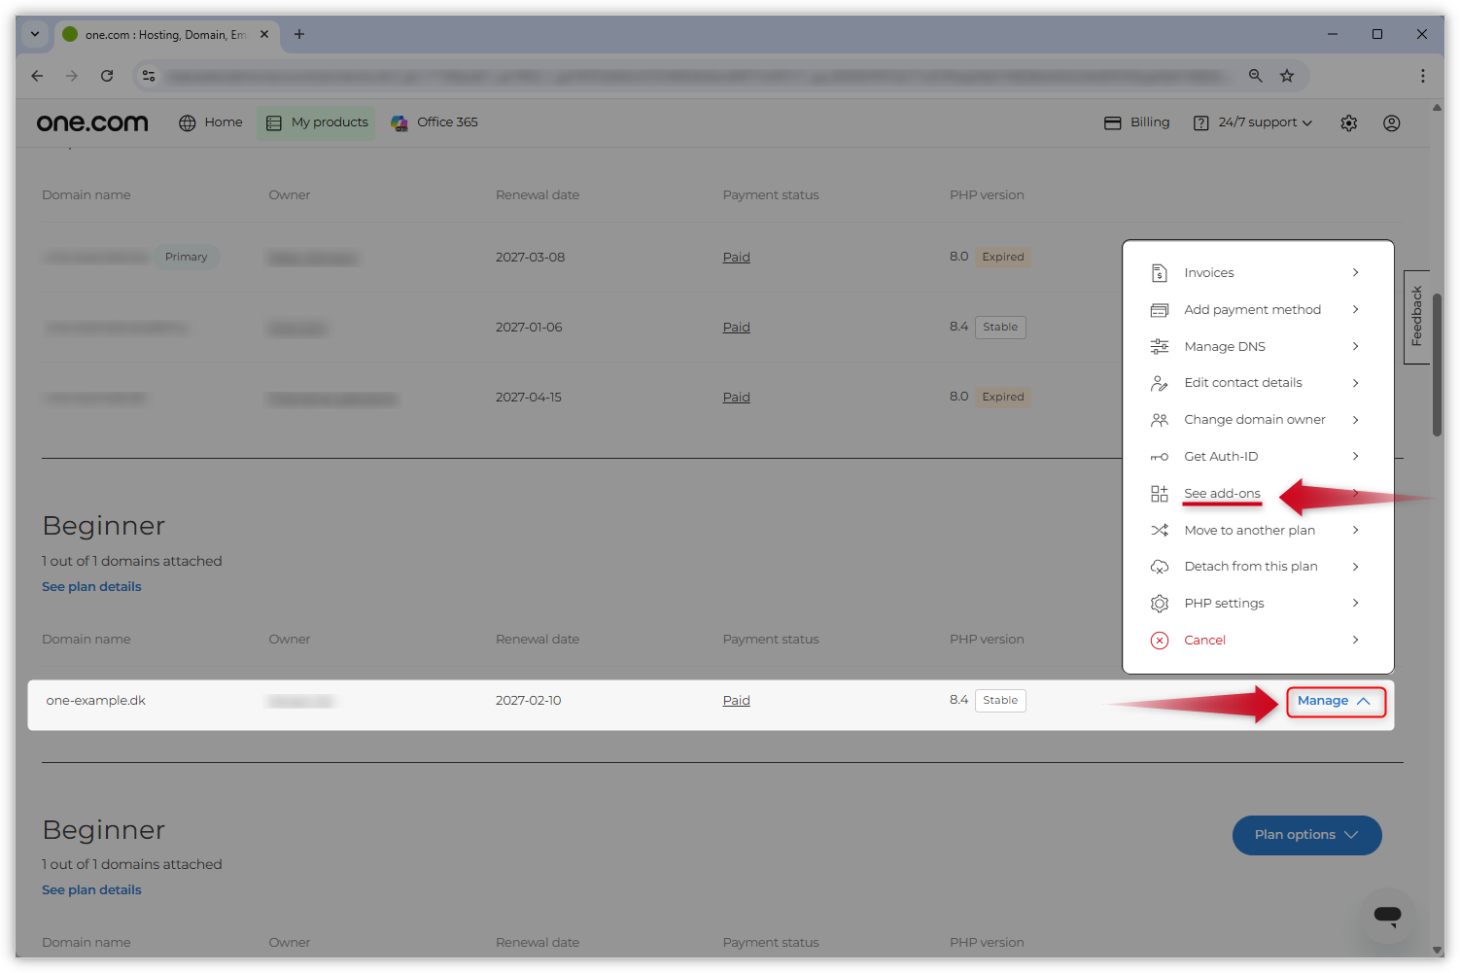
Task: Open See plan details under bottom Beginner plan
Action: [91, 890]
